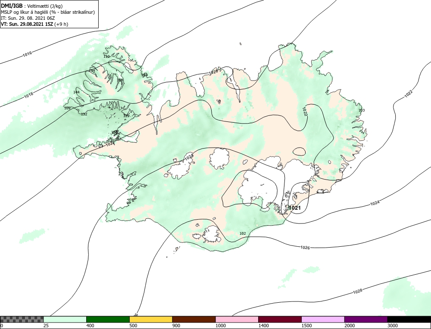Click the value 144 on the map
The image size is (431, 329).
coord(76,92)
